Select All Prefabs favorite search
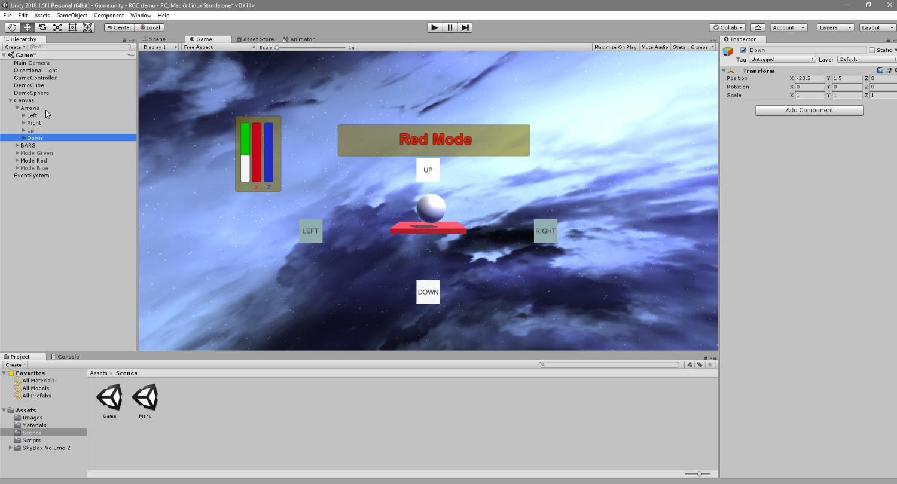The width and height of the screenshot is (897, 484). [x=36, y=396]
